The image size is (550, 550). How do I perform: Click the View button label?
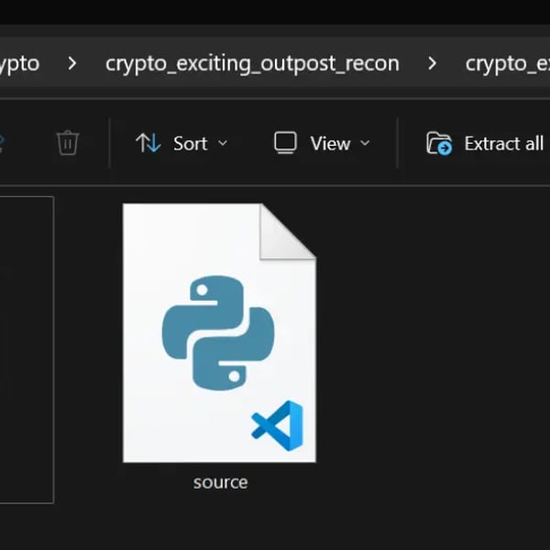(x=330, y=144)
